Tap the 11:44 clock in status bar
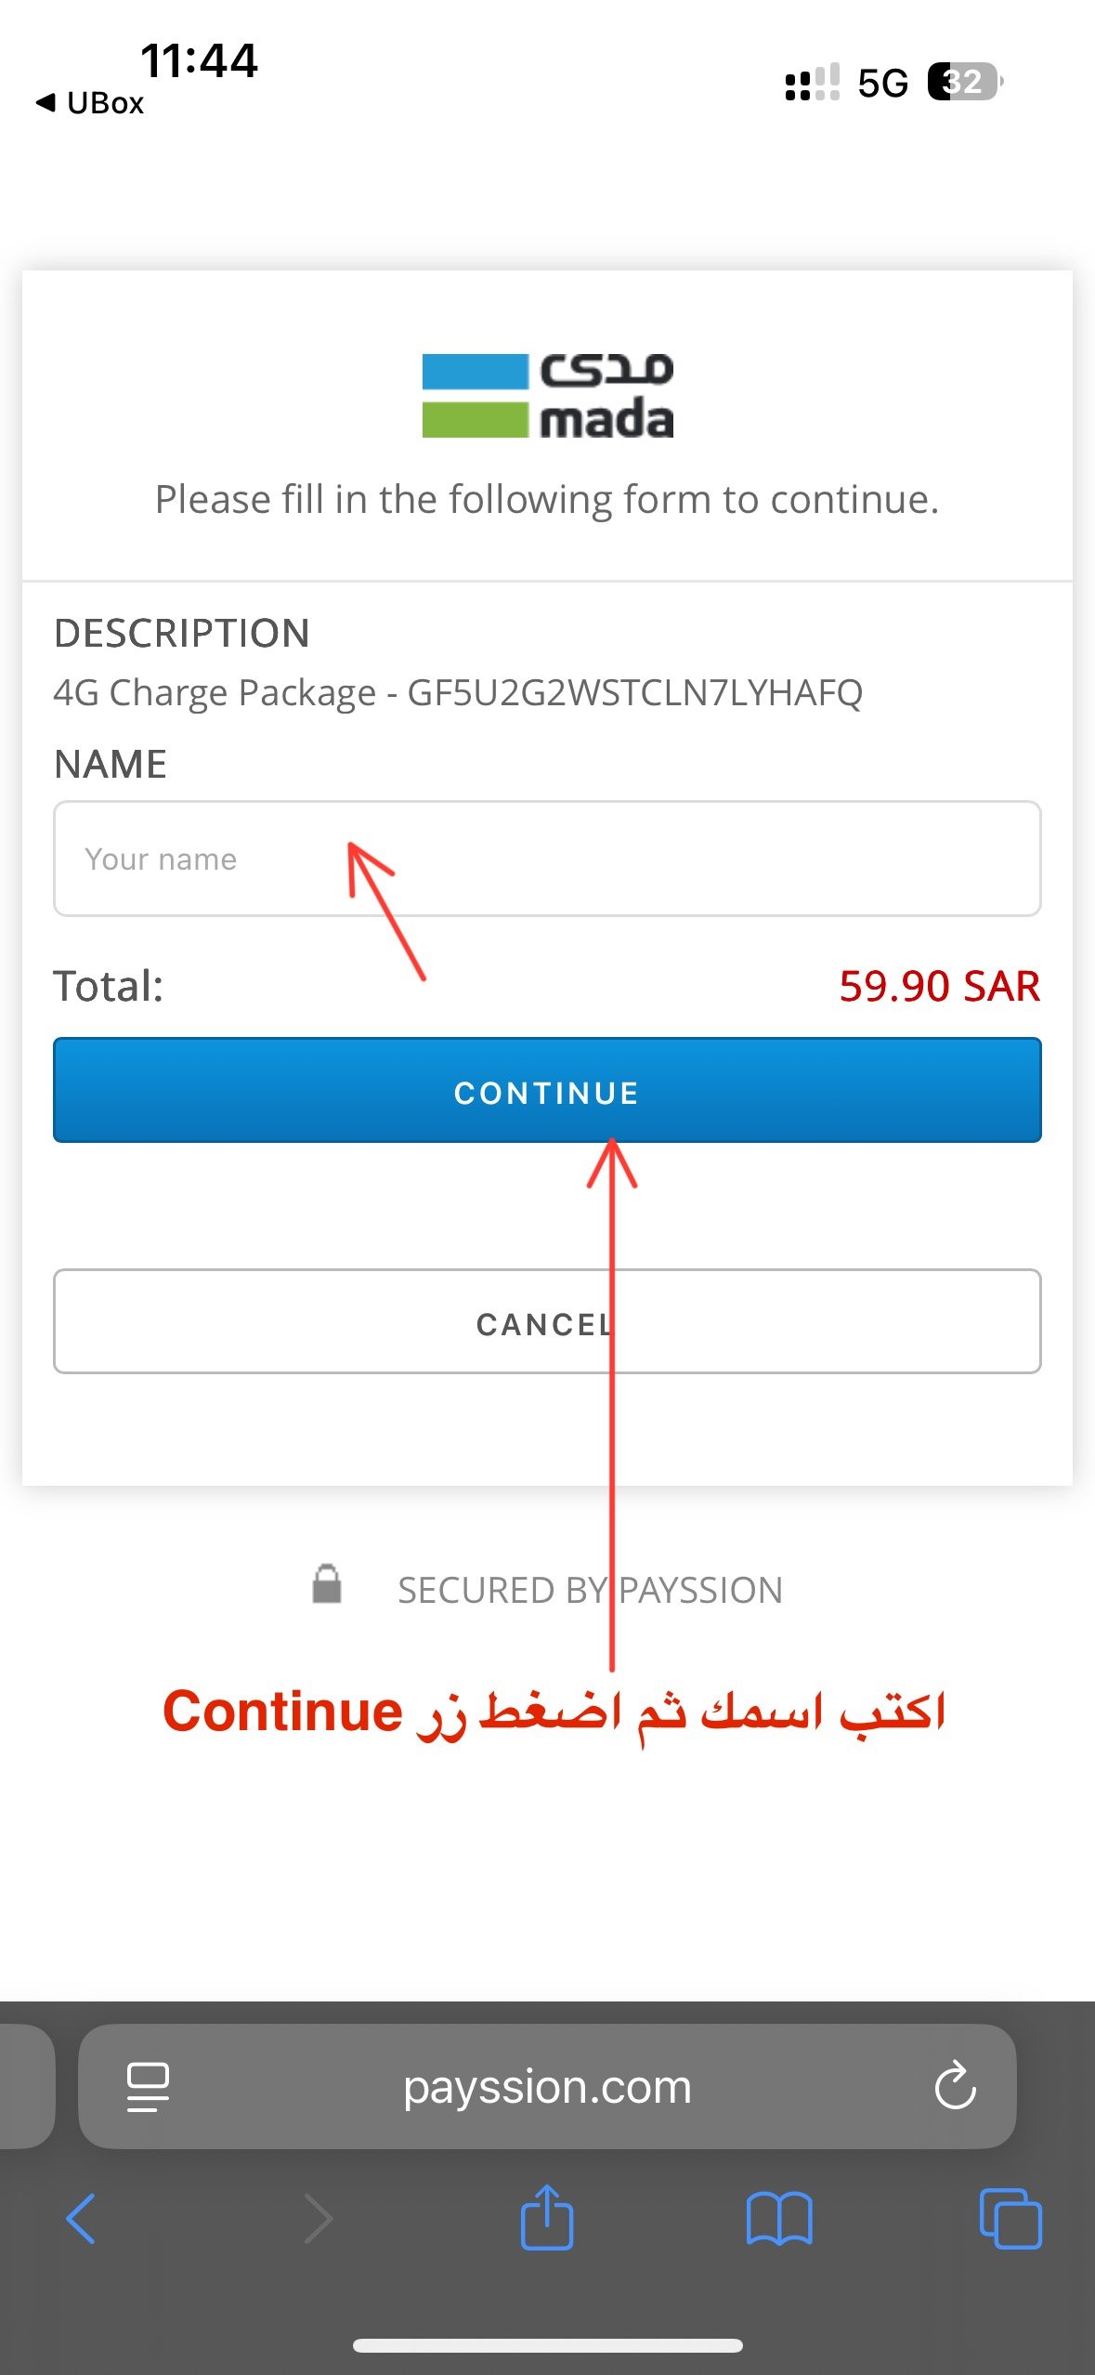 (x=199, y=60)
